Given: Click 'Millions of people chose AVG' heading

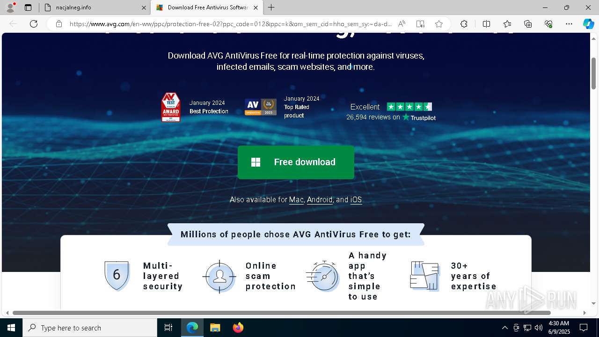Looking at the screenshot, I should coord(296,234).
